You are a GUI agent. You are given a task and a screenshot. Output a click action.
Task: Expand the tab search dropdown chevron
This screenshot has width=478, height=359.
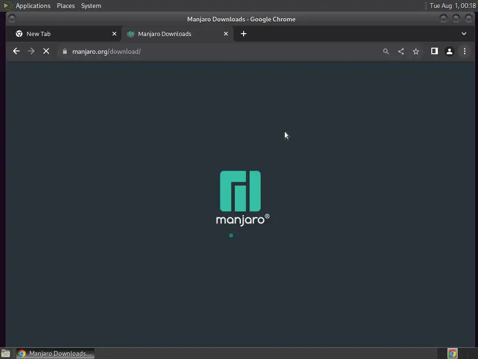(464, 34)
